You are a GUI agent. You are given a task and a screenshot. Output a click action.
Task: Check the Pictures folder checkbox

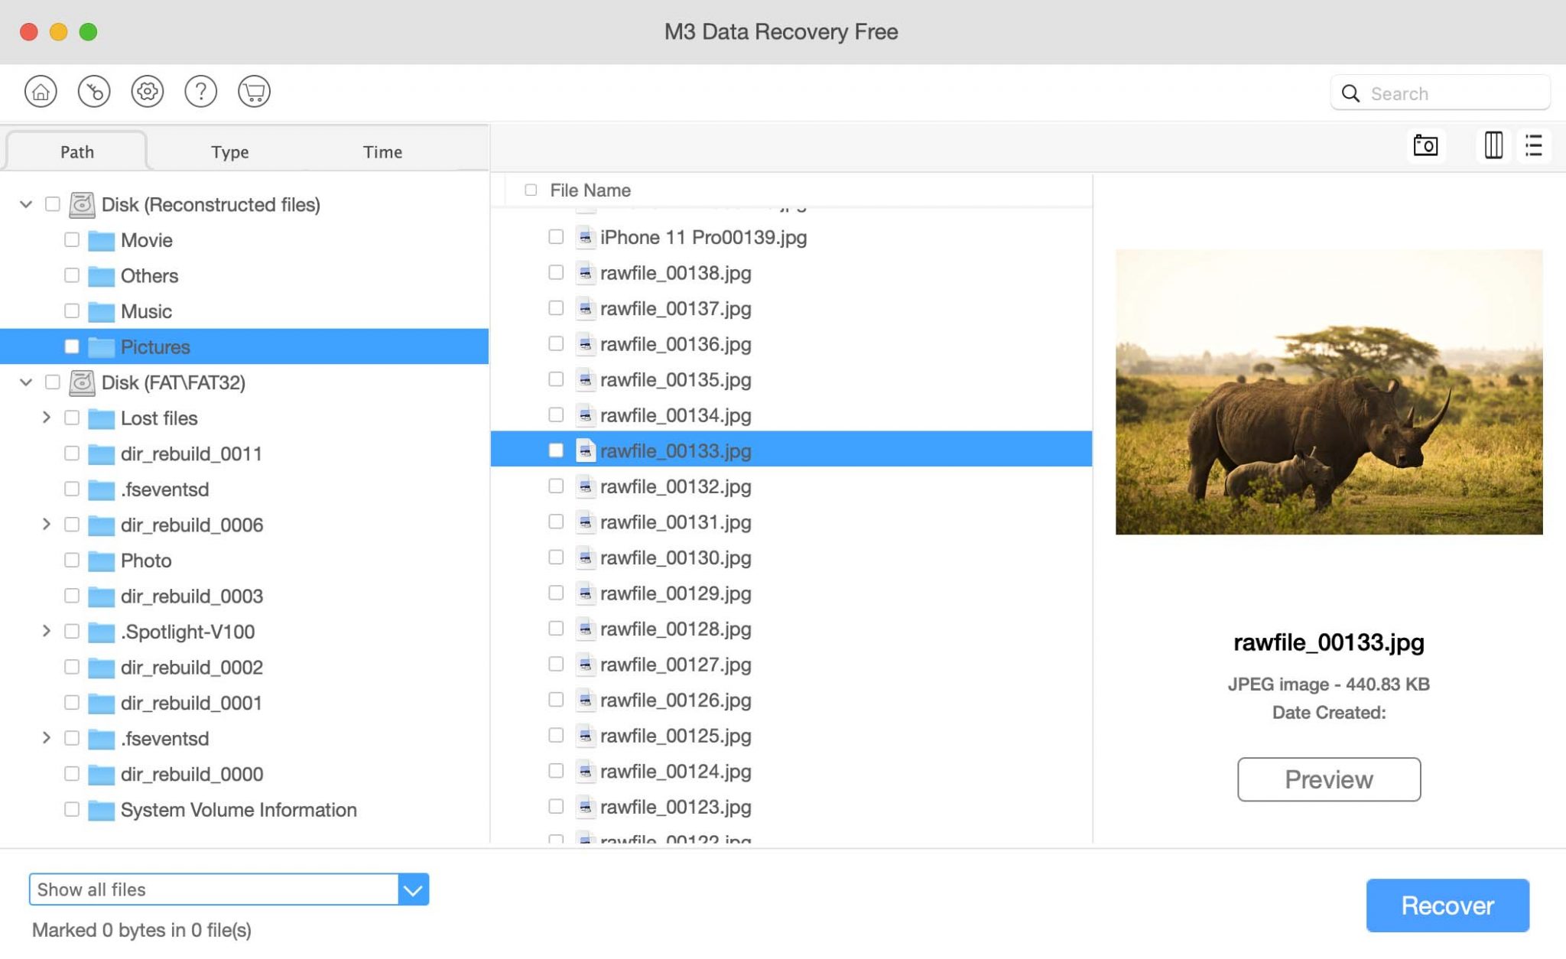click(x=72, y=346)
